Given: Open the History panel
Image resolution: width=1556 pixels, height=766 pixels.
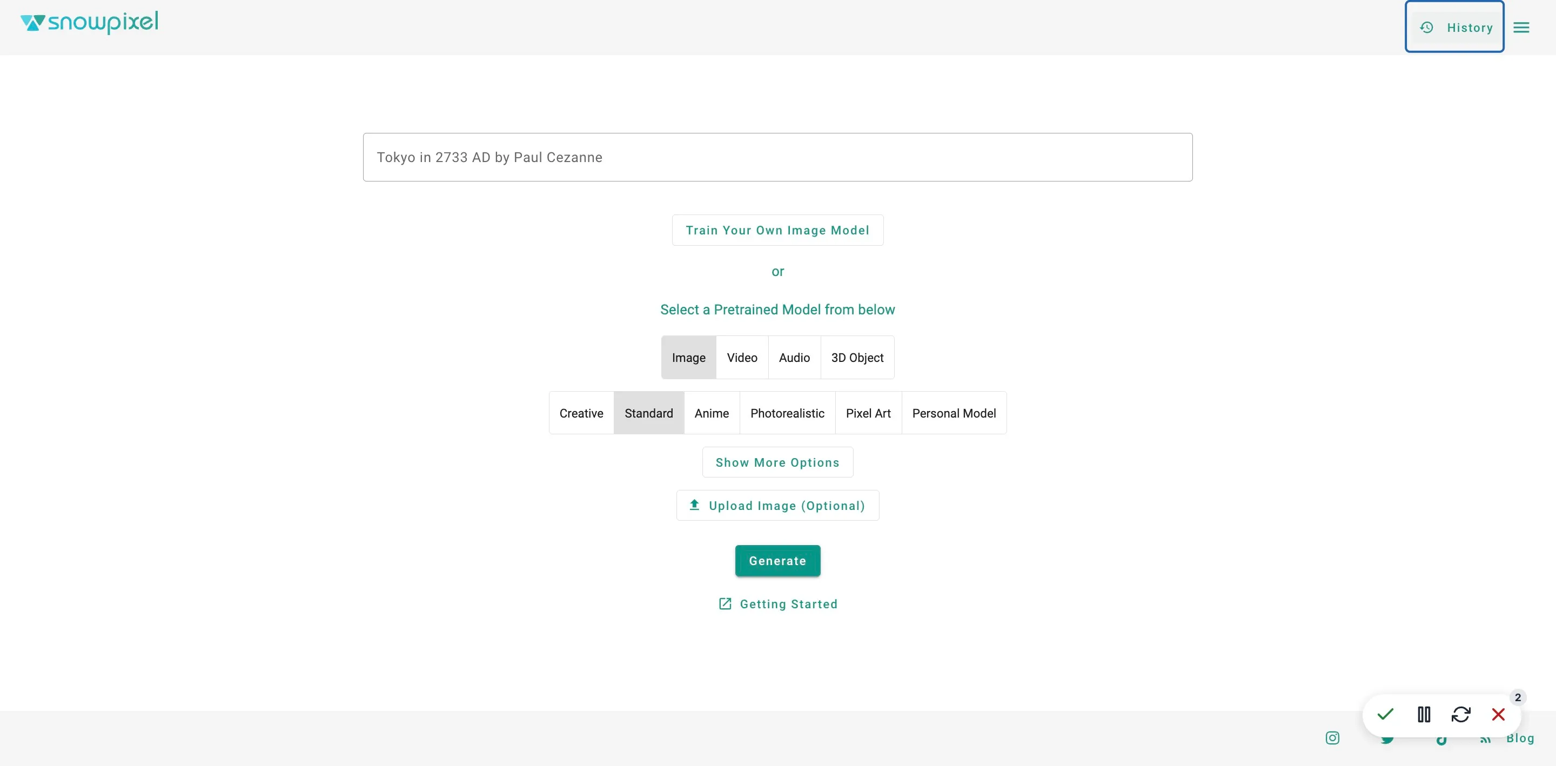Looking at the screenshot, I should (x=1454, y=27).
